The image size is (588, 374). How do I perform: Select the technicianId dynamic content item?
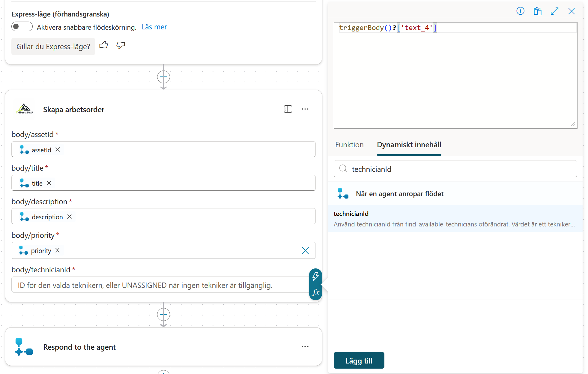[455, 219]
